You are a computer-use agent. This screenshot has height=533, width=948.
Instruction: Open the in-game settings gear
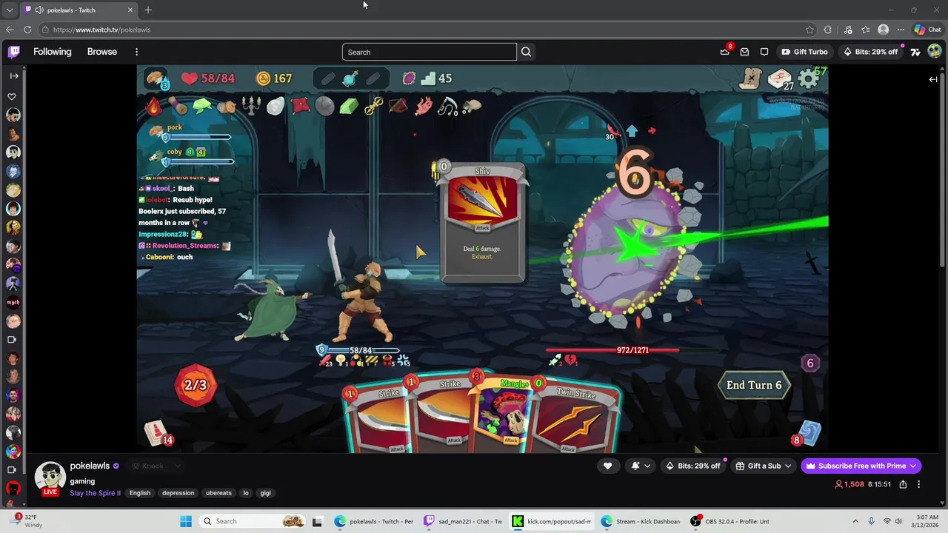pos(810,78)
